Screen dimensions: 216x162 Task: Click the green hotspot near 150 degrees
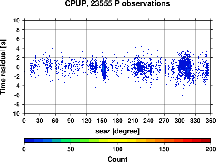click(103, 68)
